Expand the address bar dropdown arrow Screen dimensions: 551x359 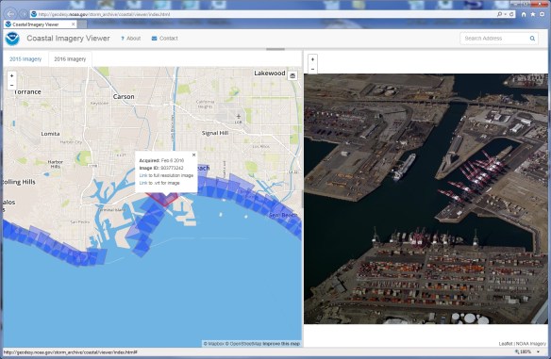[x=506, y=14]
